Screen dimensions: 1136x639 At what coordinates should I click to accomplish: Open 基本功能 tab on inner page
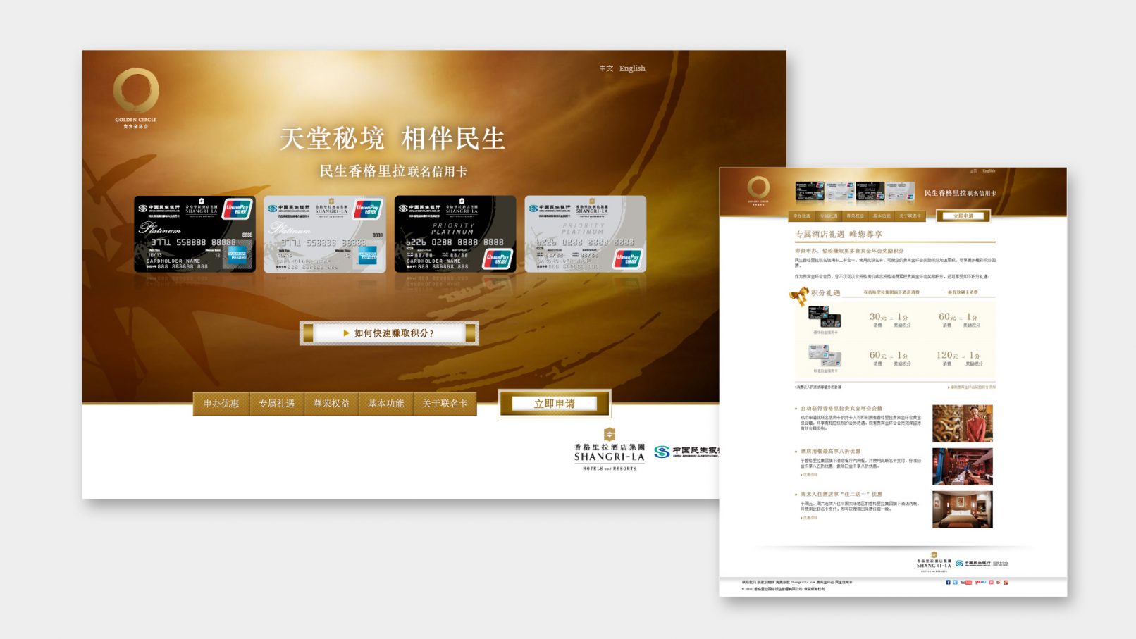pyautogui.click(x=882, y=216)
